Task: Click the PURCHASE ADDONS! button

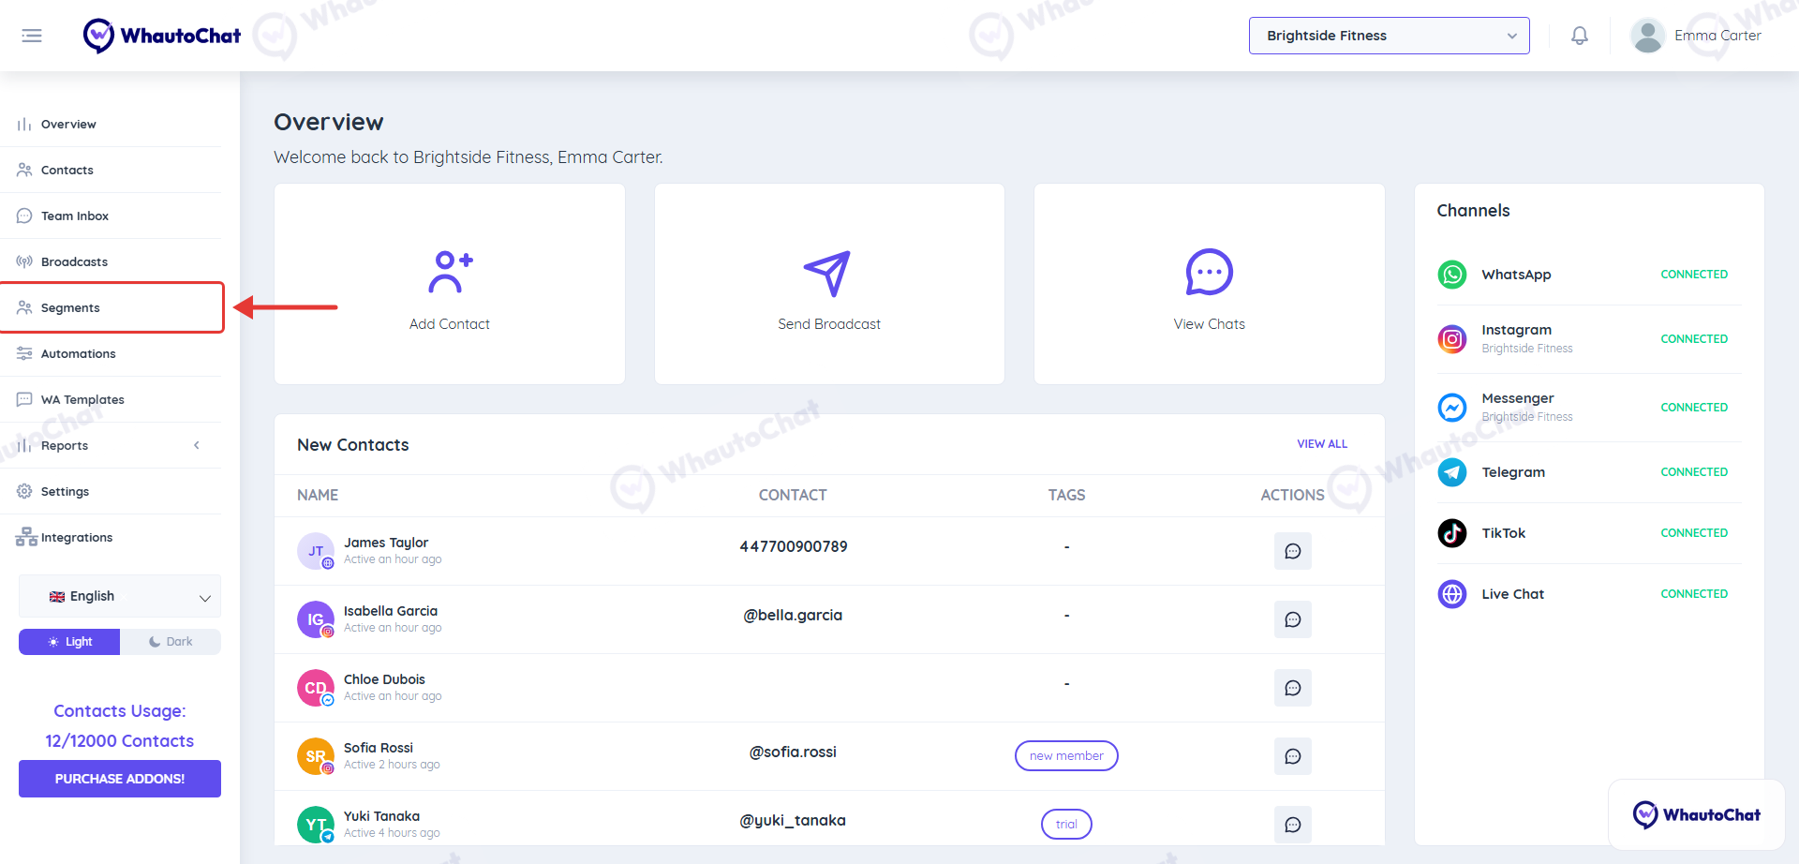Action: click(120, 779)
